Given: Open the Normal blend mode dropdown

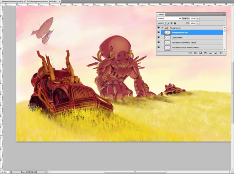Looking at the screenshot, I should (169, 18).
